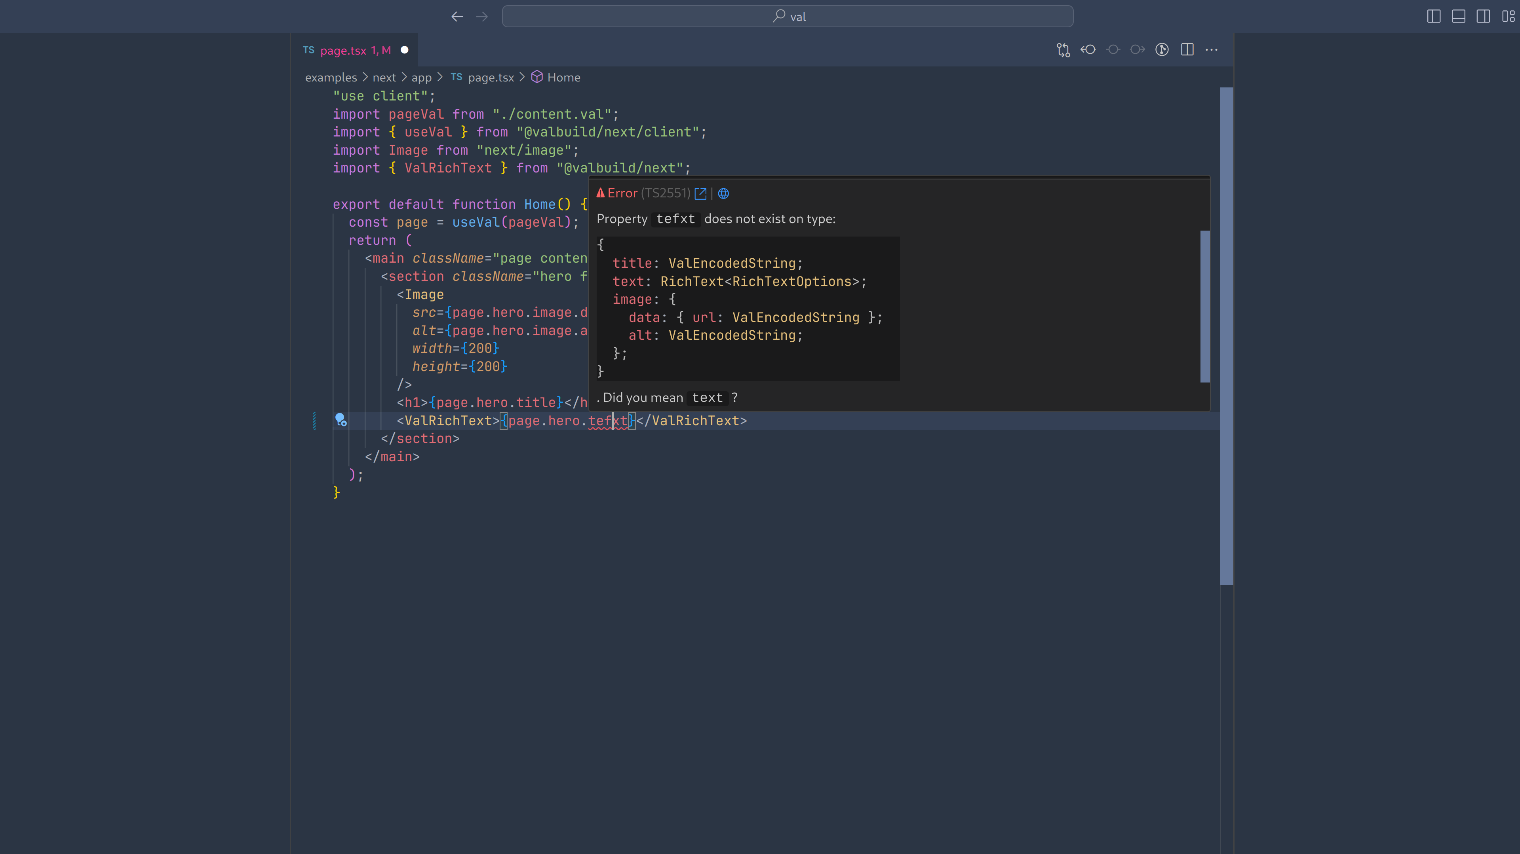The image size is (1520, 854).
Task: Open changes with git compare icon
Action: tap(1063, 50)
